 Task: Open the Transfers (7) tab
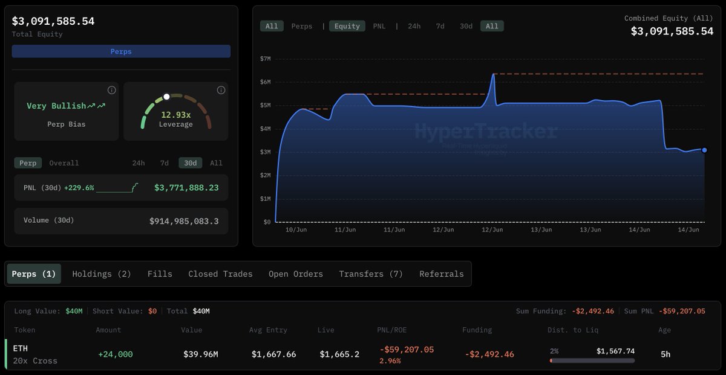[x=371, y=274]
